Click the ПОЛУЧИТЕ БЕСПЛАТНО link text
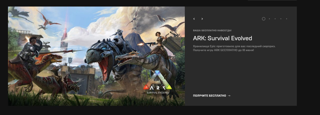The height and width of the screenshot is (115, 320). tap(209, 96)
